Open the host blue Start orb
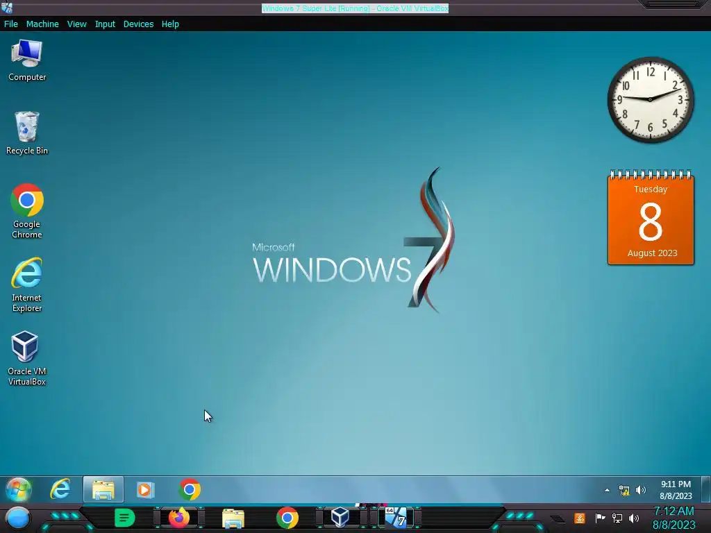711x533 pixels. (17, 518)
